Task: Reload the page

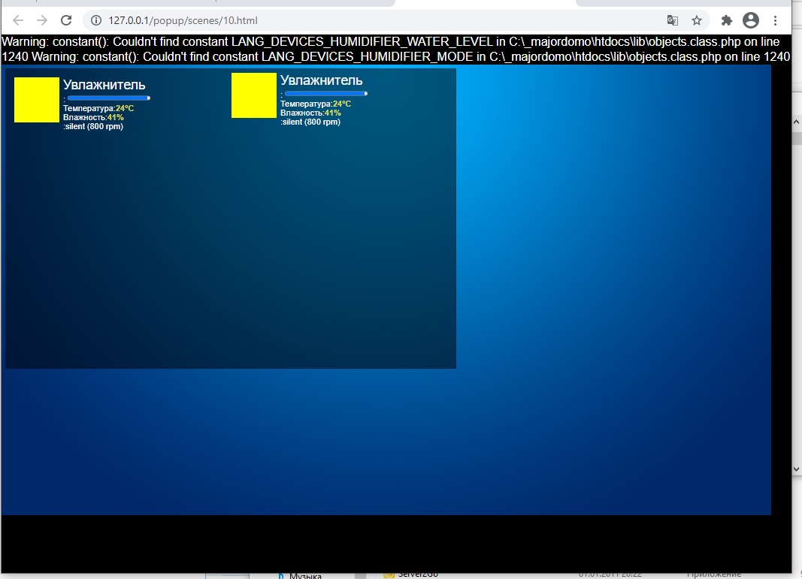Action: (x=66, y=20)
